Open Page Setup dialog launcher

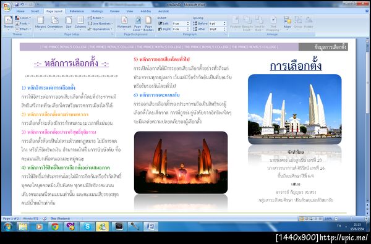tap(113, 35)
